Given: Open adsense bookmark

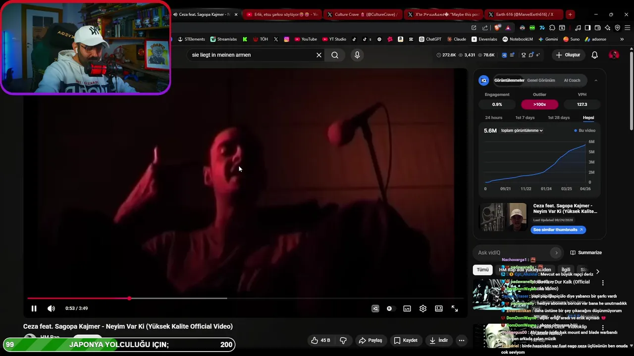Looking at the screenshot, I should pos(595,39).
